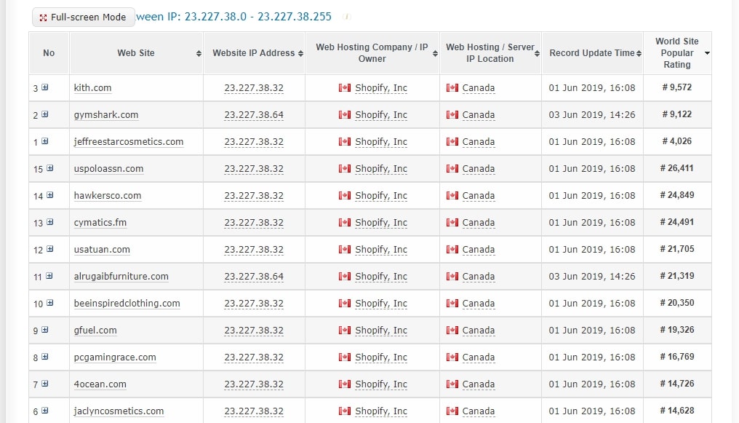
Task: Open the cymatics.fm link
Action: pyautogui.click(x=100, y=223)
